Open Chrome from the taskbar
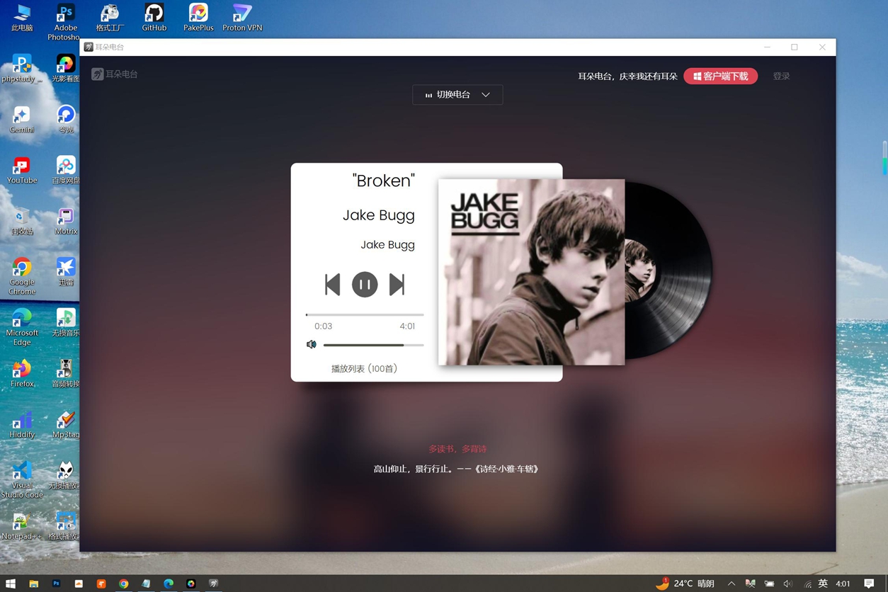 click(124, 584)
